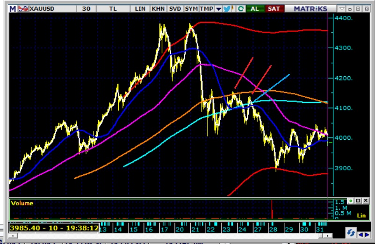This screenshot has height=244, width=375.
Task: Change the 30 period interval selector
Action: pos(86,8)
